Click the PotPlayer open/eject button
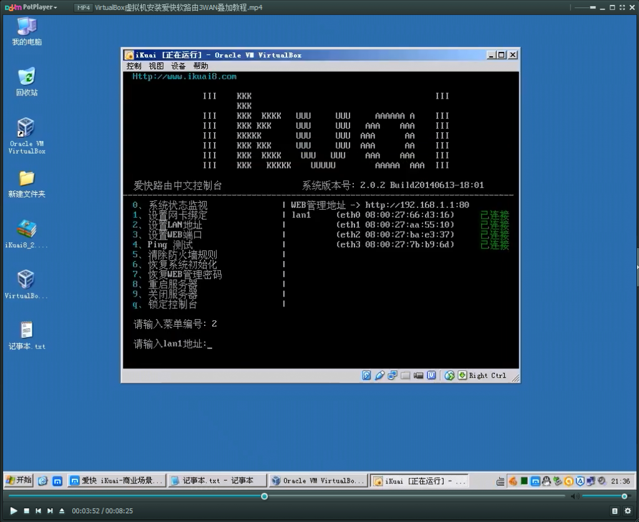This screenshot has height=522, width=639. pos(62,511)
